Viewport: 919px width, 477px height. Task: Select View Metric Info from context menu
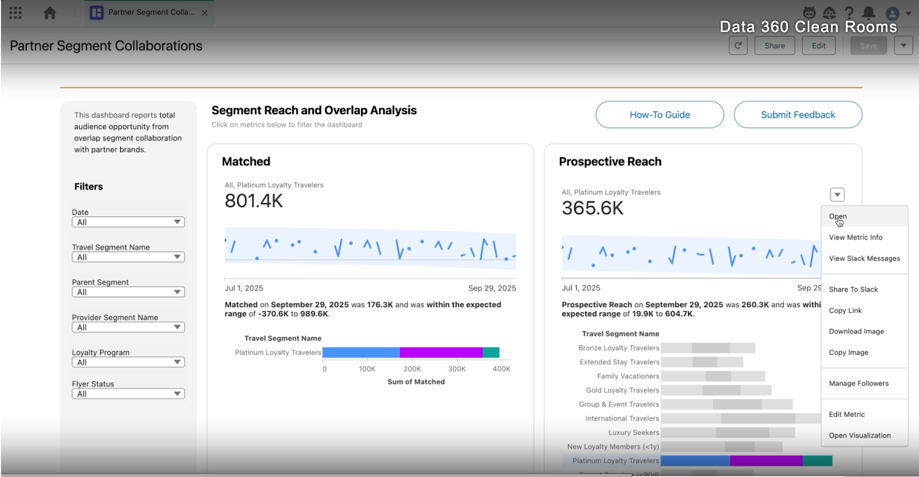pos(855,238)
